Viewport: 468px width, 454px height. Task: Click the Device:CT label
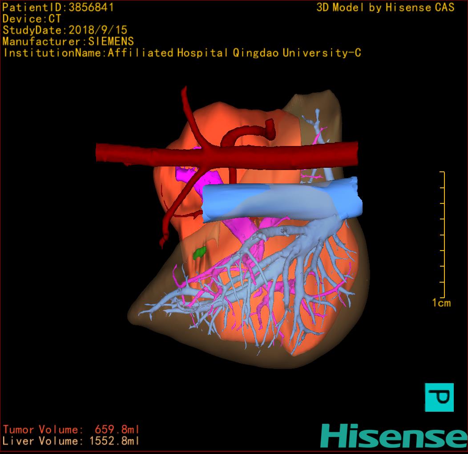coord(32,19)
